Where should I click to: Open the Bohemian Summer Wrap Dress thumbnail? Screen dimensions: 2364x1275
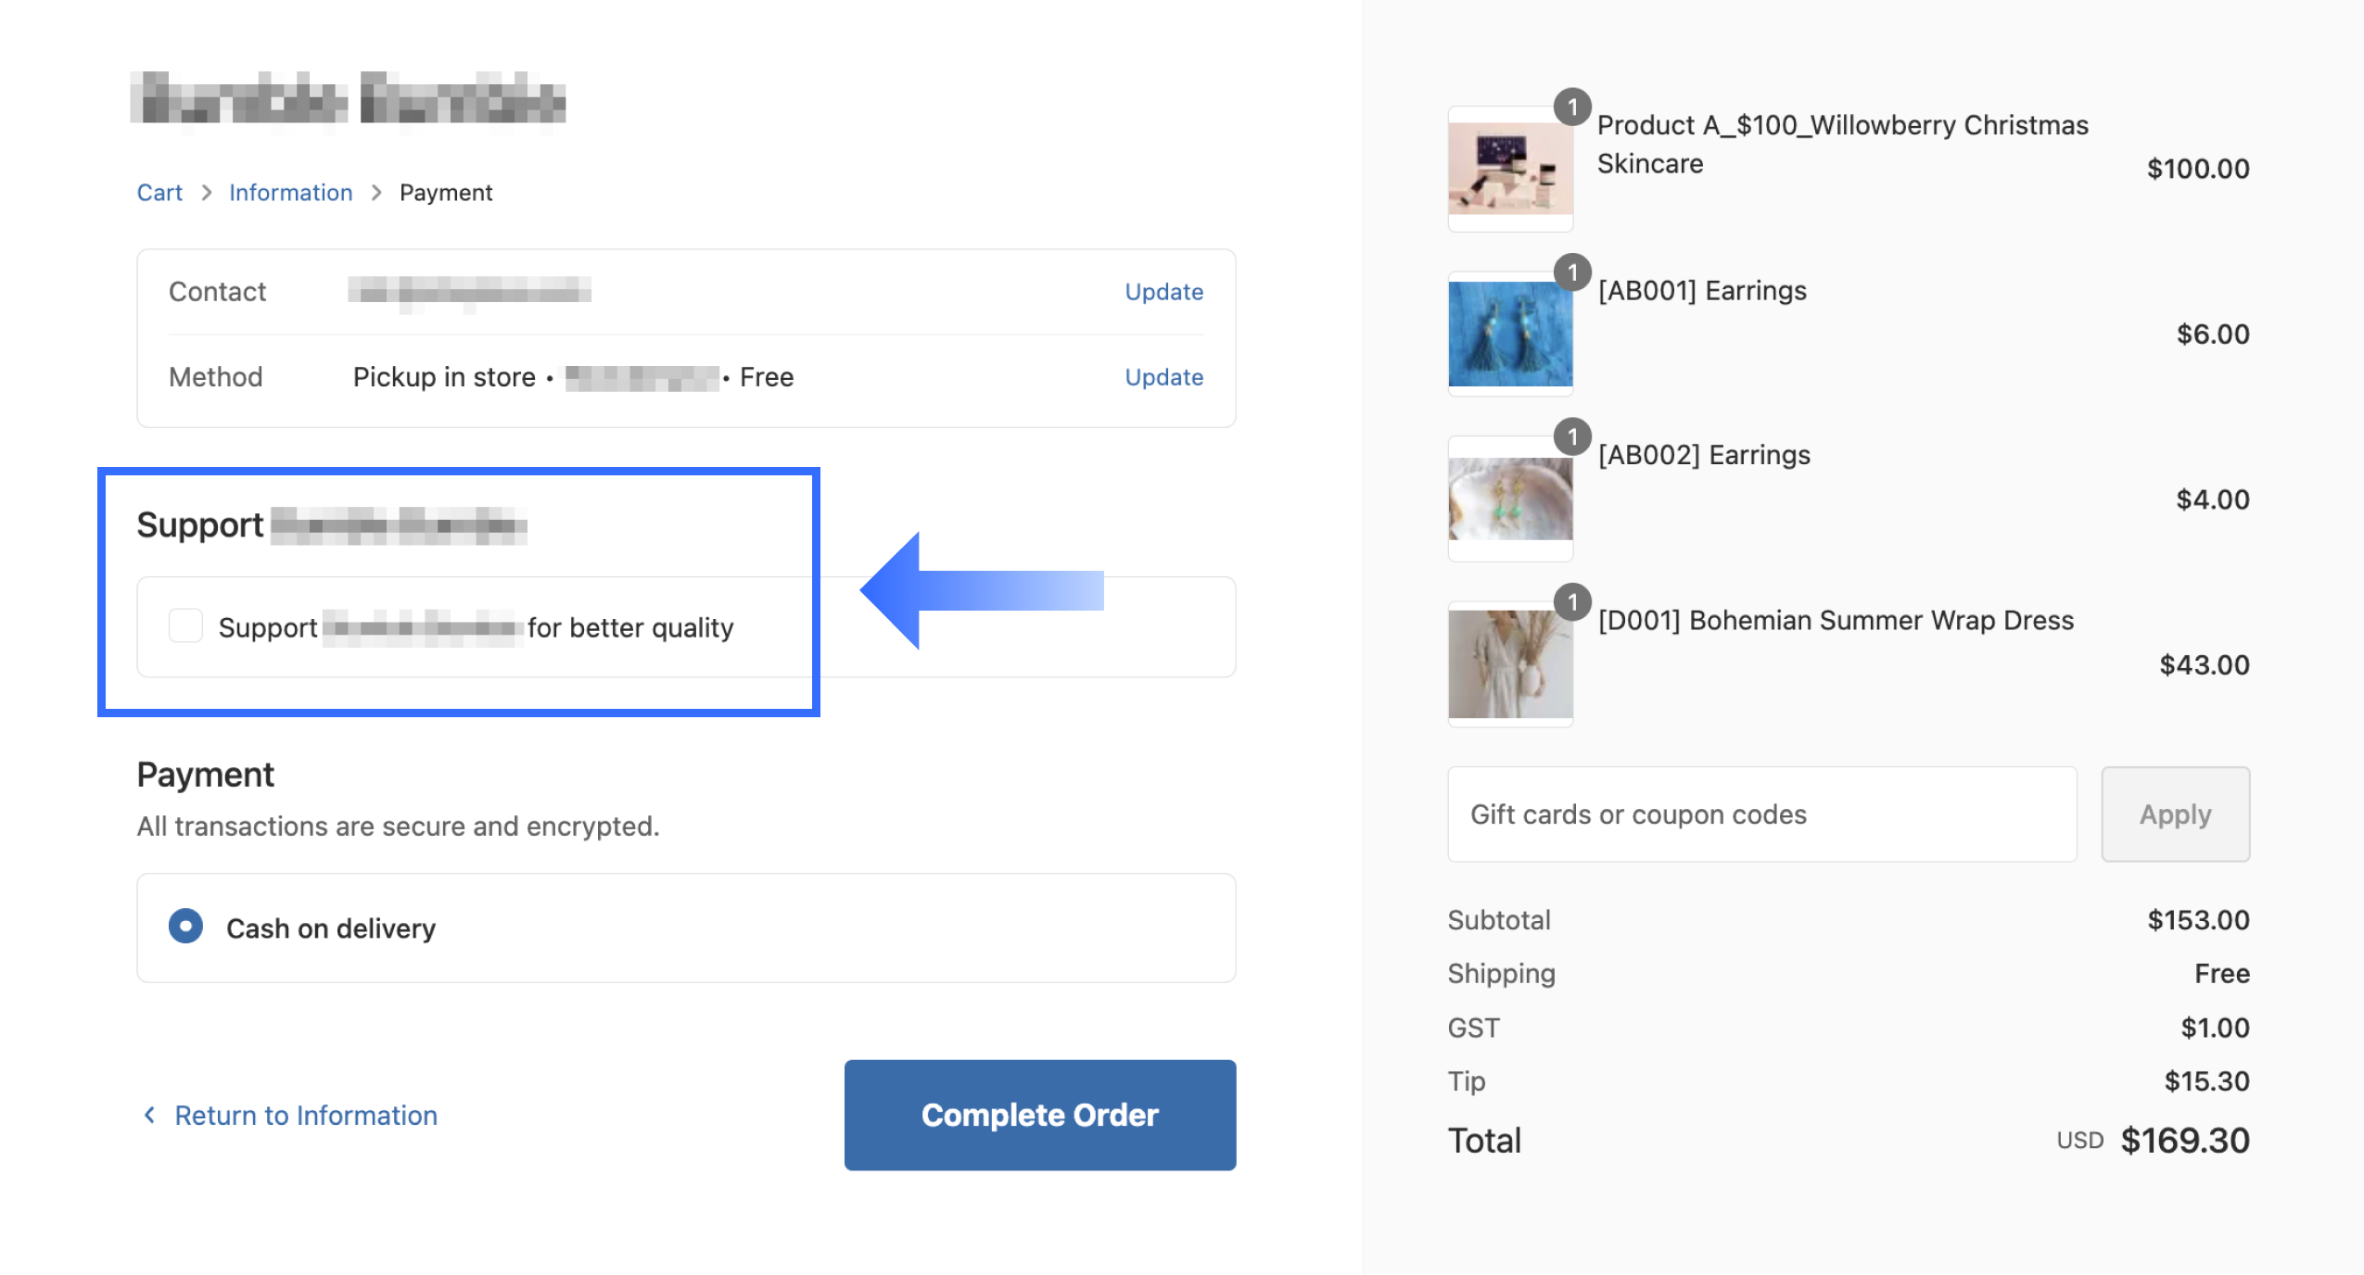[1510, 664]
